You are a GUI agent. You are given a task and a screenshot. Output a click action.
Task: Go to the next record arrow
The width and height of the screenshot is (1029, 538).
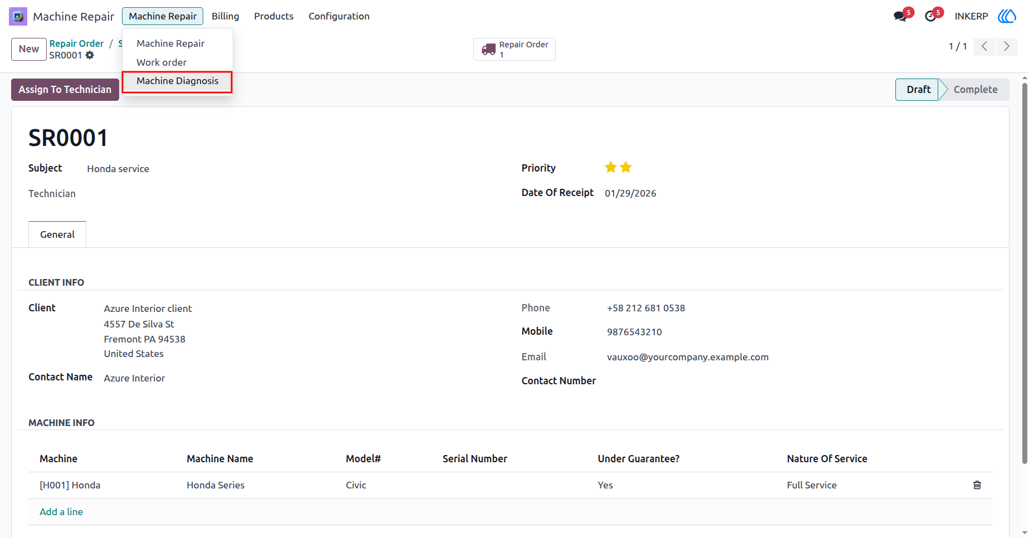tap(1006, 46)
